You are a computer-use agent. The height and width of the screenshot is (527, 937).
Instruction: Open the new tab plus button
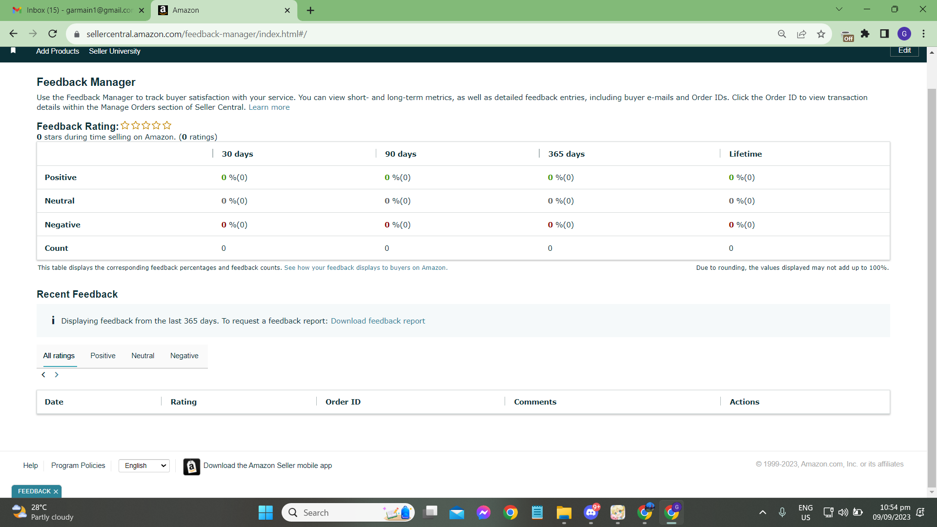point(310,10)
